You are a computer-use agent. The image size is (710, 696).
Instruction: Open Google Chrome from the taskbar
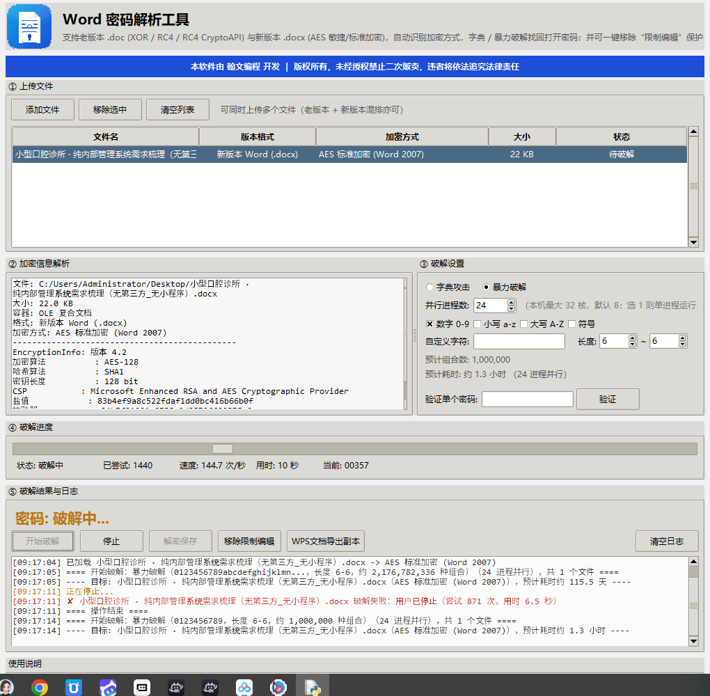pos(40,688)
